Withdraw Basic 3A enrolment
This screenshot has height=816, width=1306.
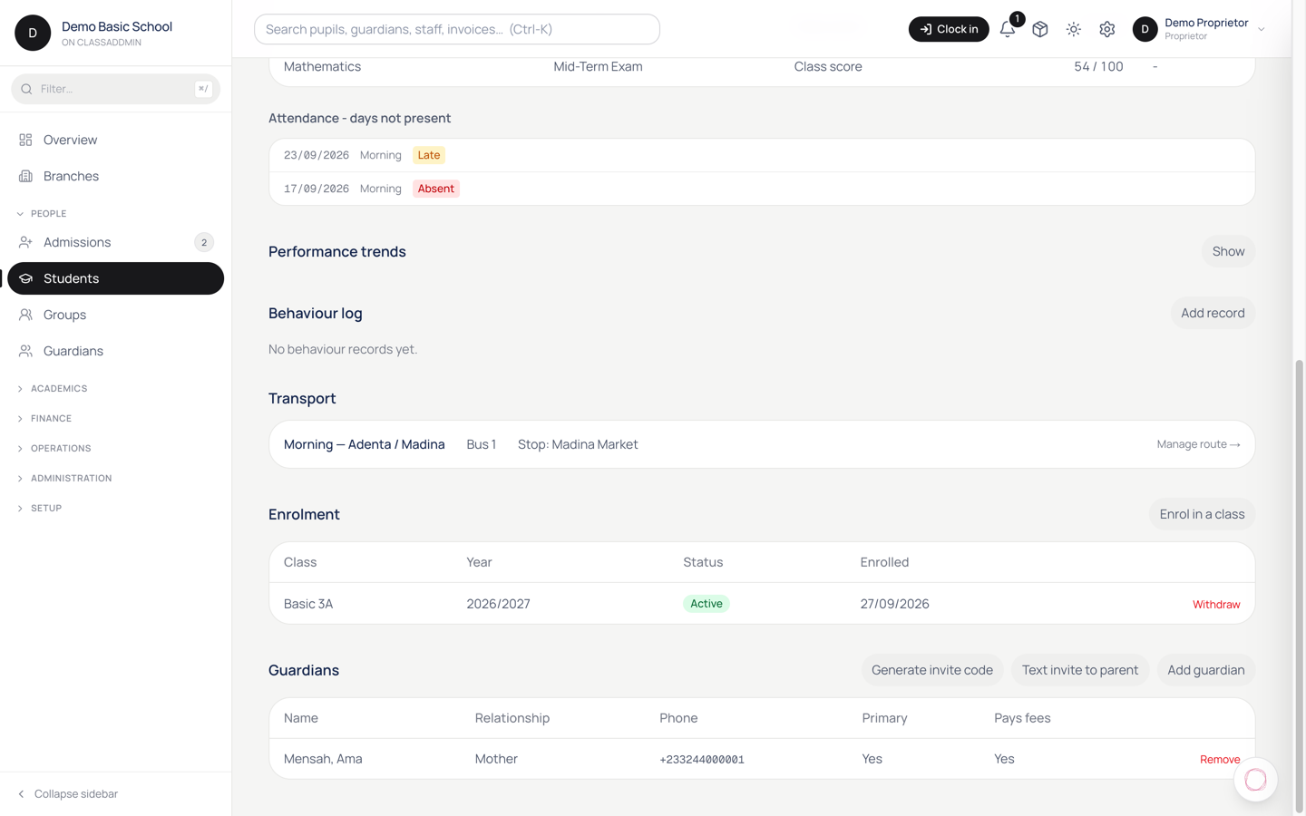[x=1216, y=605]
